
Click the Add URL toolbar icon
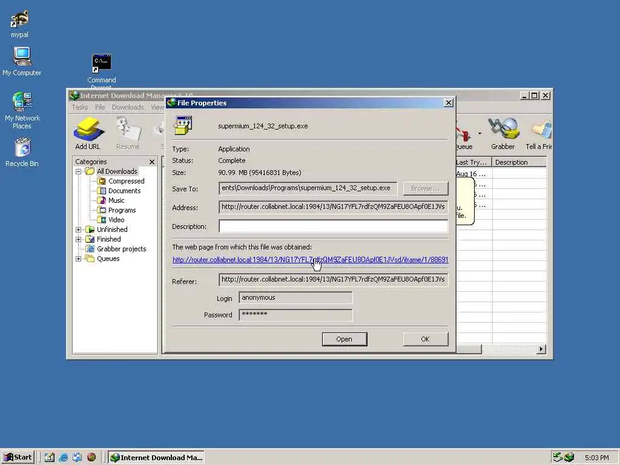(88, 133)
